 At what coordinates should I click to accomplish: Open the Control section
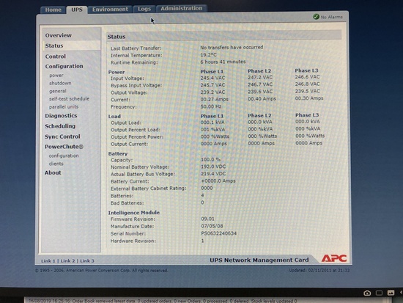pyautogui.click(x=55, y=56)
